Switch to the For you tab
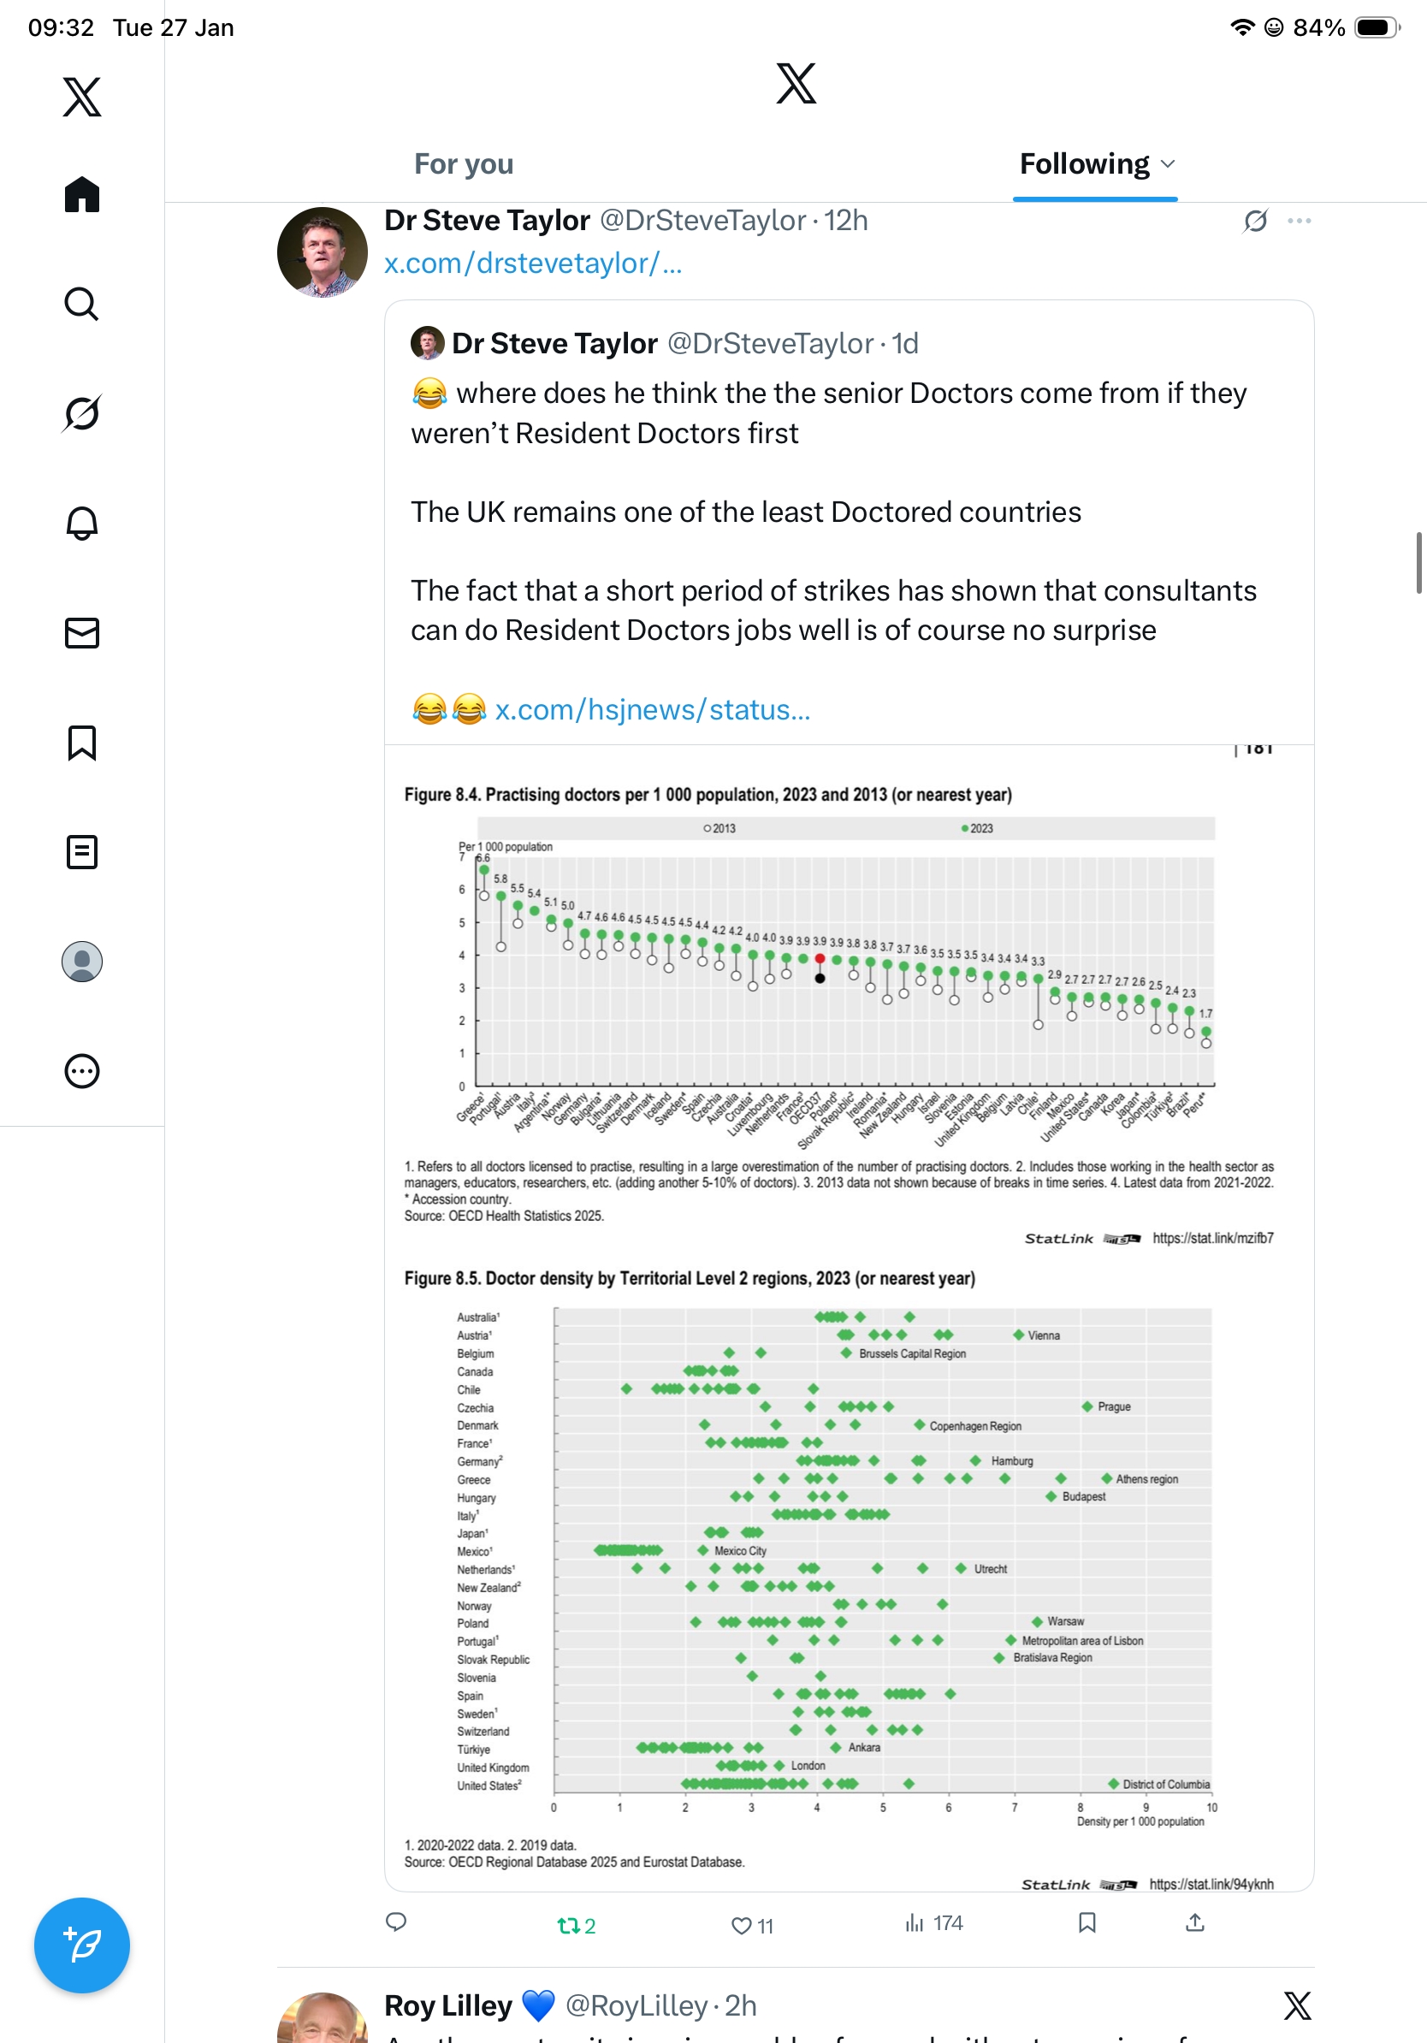This screenshot has width=1427, height=2043. click(464, 163)
